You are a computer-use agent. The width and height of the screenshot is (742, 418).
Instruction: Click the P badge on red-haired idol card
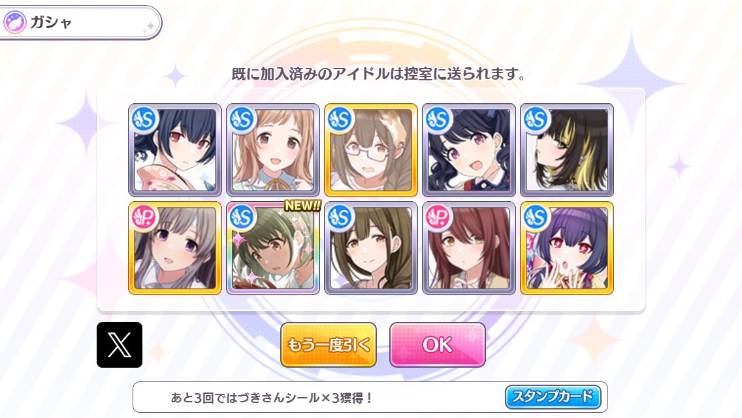click(x=438, y=217)
